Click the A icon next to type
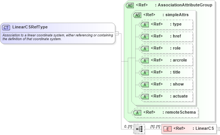Viewport: 220px width, 135px height. (145, 25)
